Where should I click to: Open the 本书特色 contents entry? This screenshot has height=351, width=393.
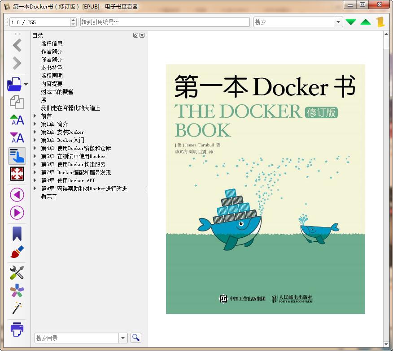tap(52, 68)
